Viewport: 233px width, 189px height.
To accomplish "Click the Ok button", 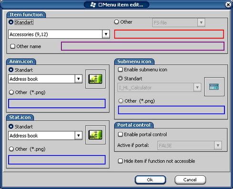I will point(150,180).
